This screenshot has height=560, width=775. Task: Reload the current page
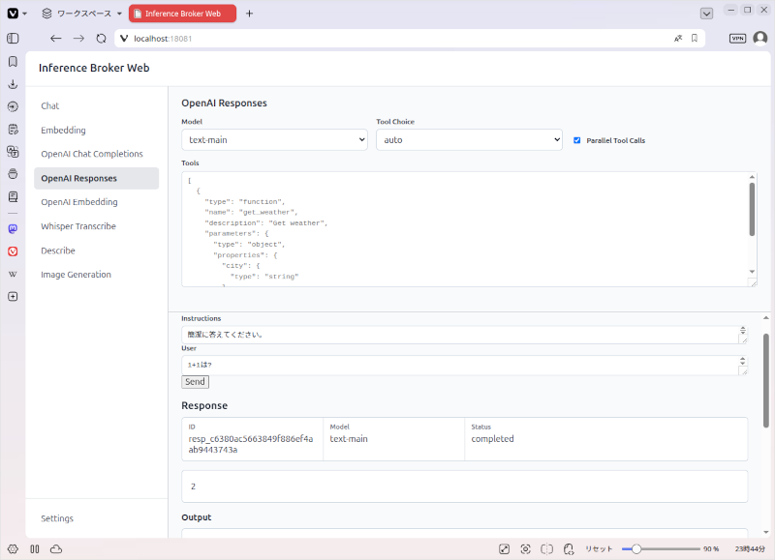[x=102, y=39]
